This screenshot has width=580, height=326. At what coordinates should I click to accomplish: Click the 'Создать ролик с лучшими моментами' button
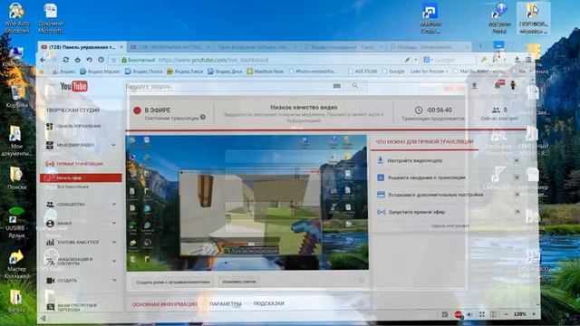pyautogui.click(x=173, y=282)
